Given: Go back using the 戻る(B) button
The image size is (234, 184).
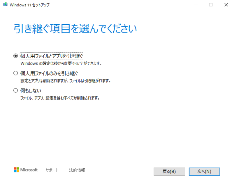Looking at the screenshot, I should pyautogui.click(x=169, y=172).
